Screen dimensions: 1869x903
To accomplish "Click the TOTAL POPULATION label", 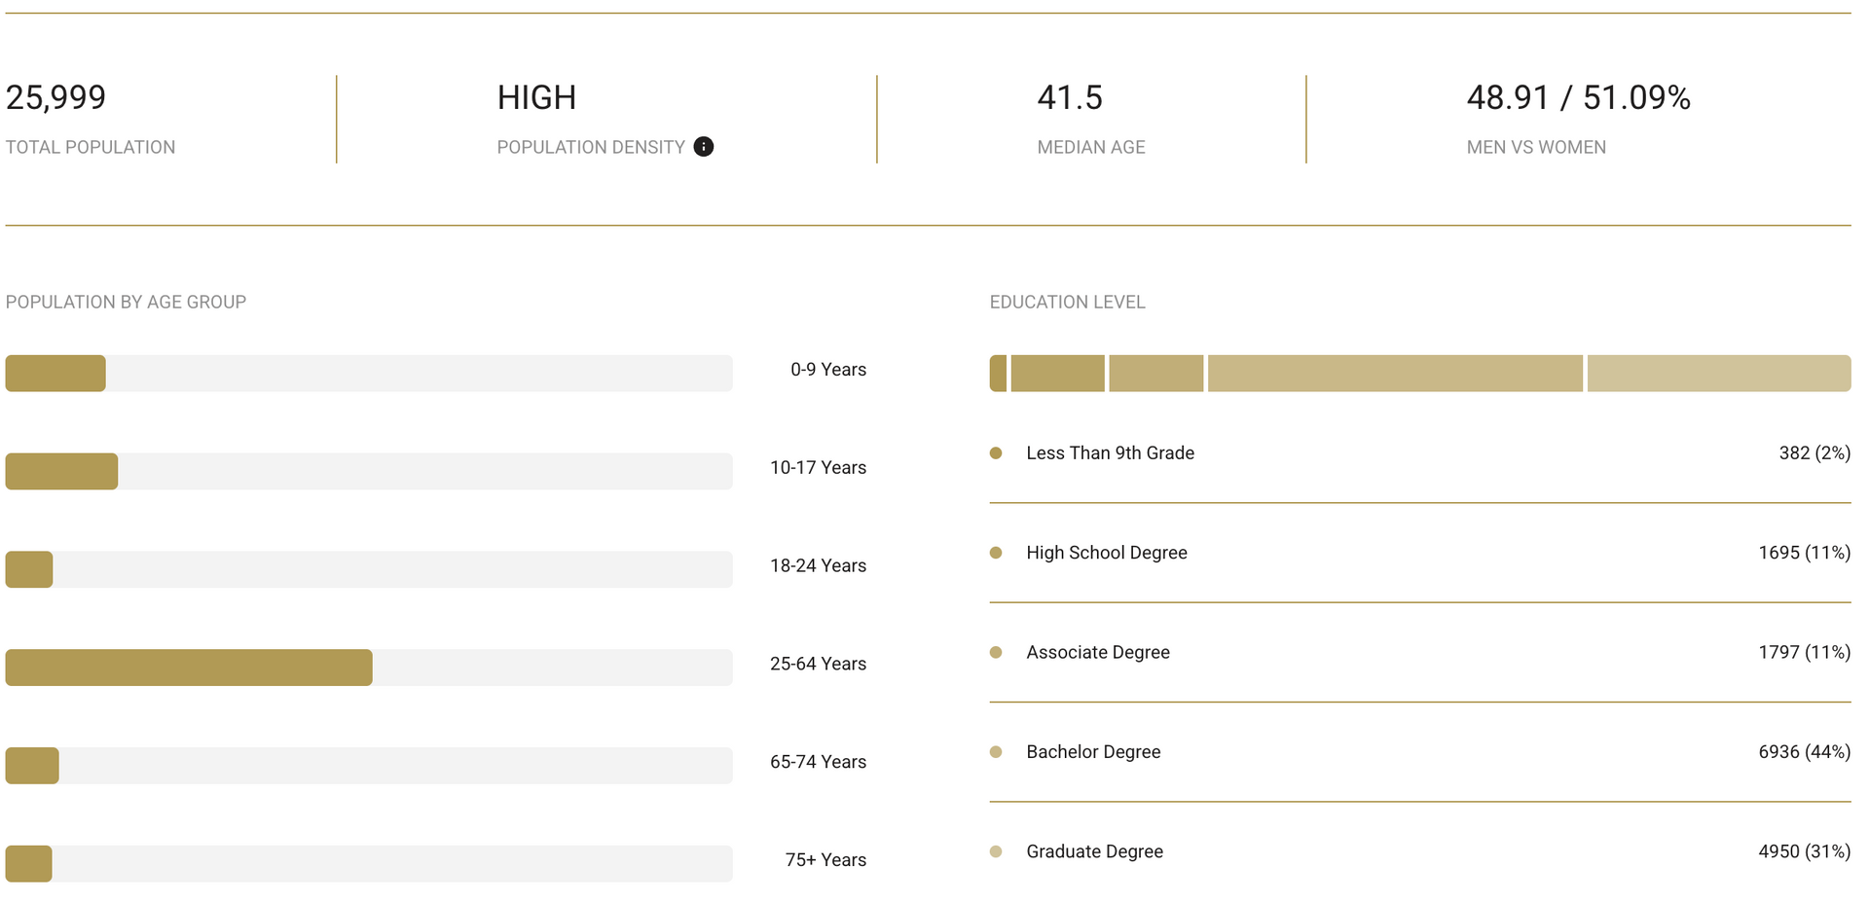I will [91, 147].
